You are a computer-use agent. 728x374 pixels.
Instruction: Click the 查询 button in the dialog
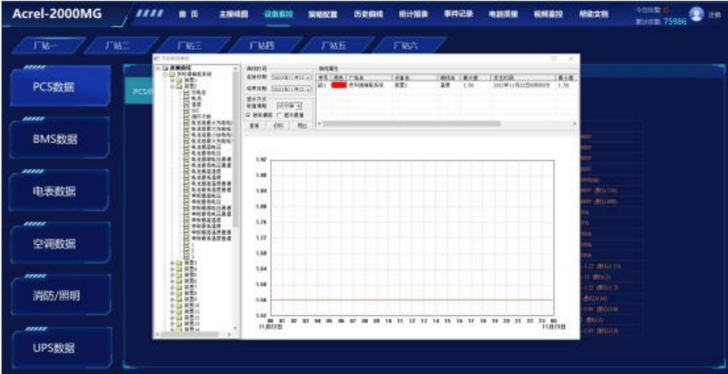[254, 125]
